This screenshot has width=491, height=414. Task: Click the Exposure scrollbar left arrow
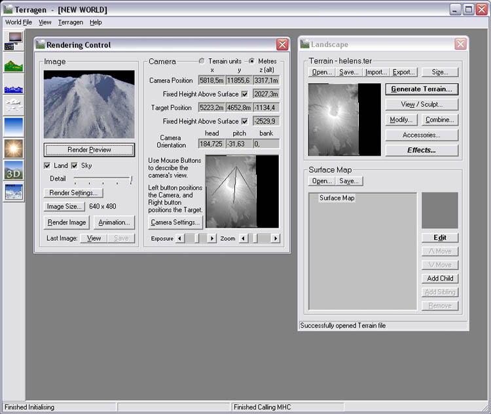[180, 239]
